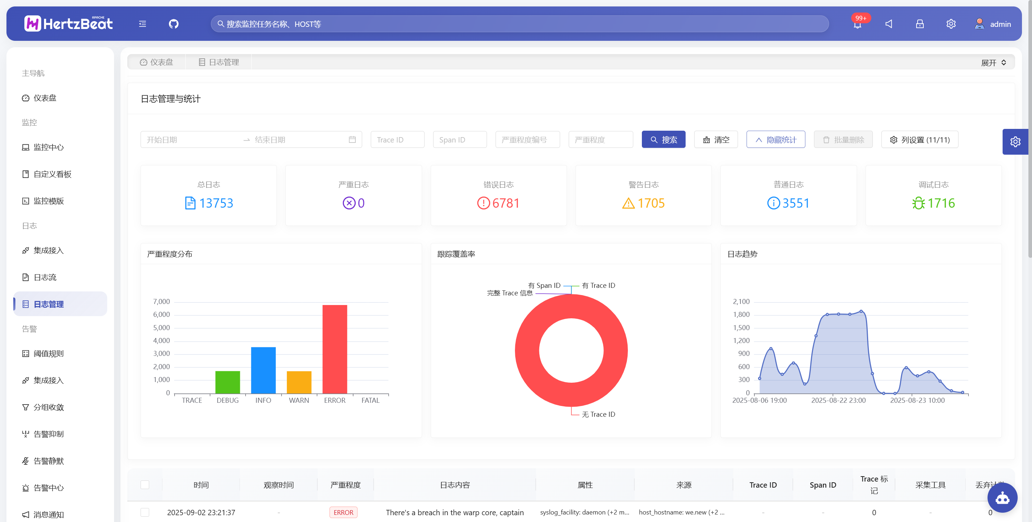Open theme settings drawer on right edge
Screen dimensions: 1032x522
(1015, 142)
